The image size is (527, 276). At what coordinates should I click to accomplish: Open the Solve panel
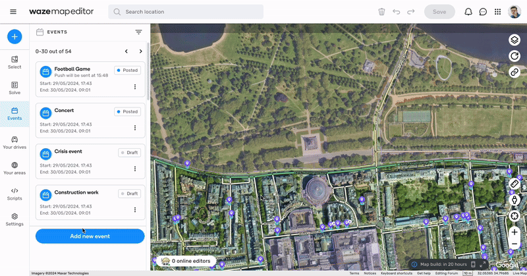(14, 88)
